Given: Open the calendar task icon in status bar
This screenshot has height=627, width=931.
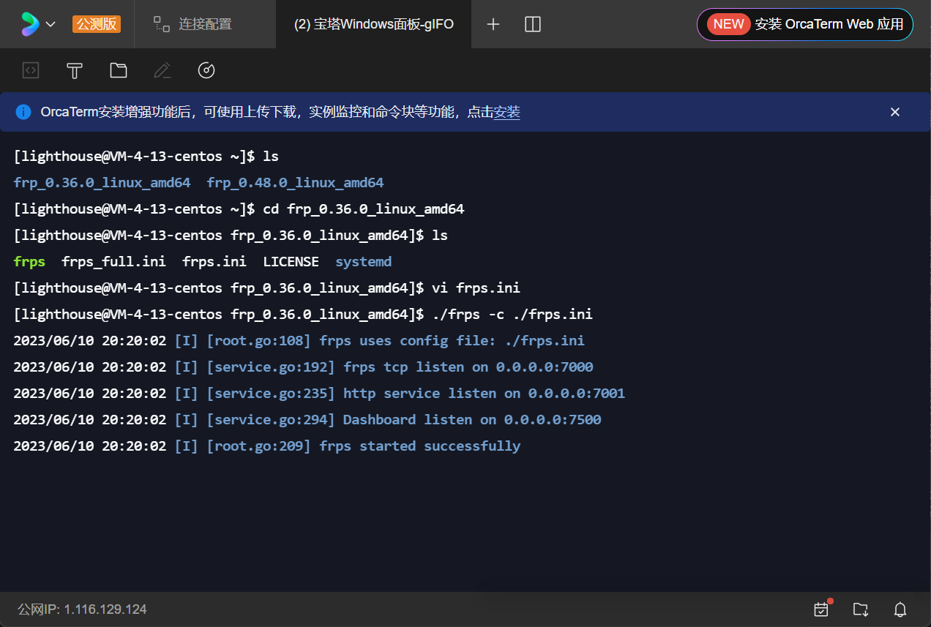Looking at the screenshot, I should [822, 609].
